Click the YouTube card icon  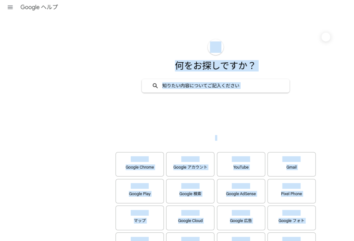pos(241,159)
